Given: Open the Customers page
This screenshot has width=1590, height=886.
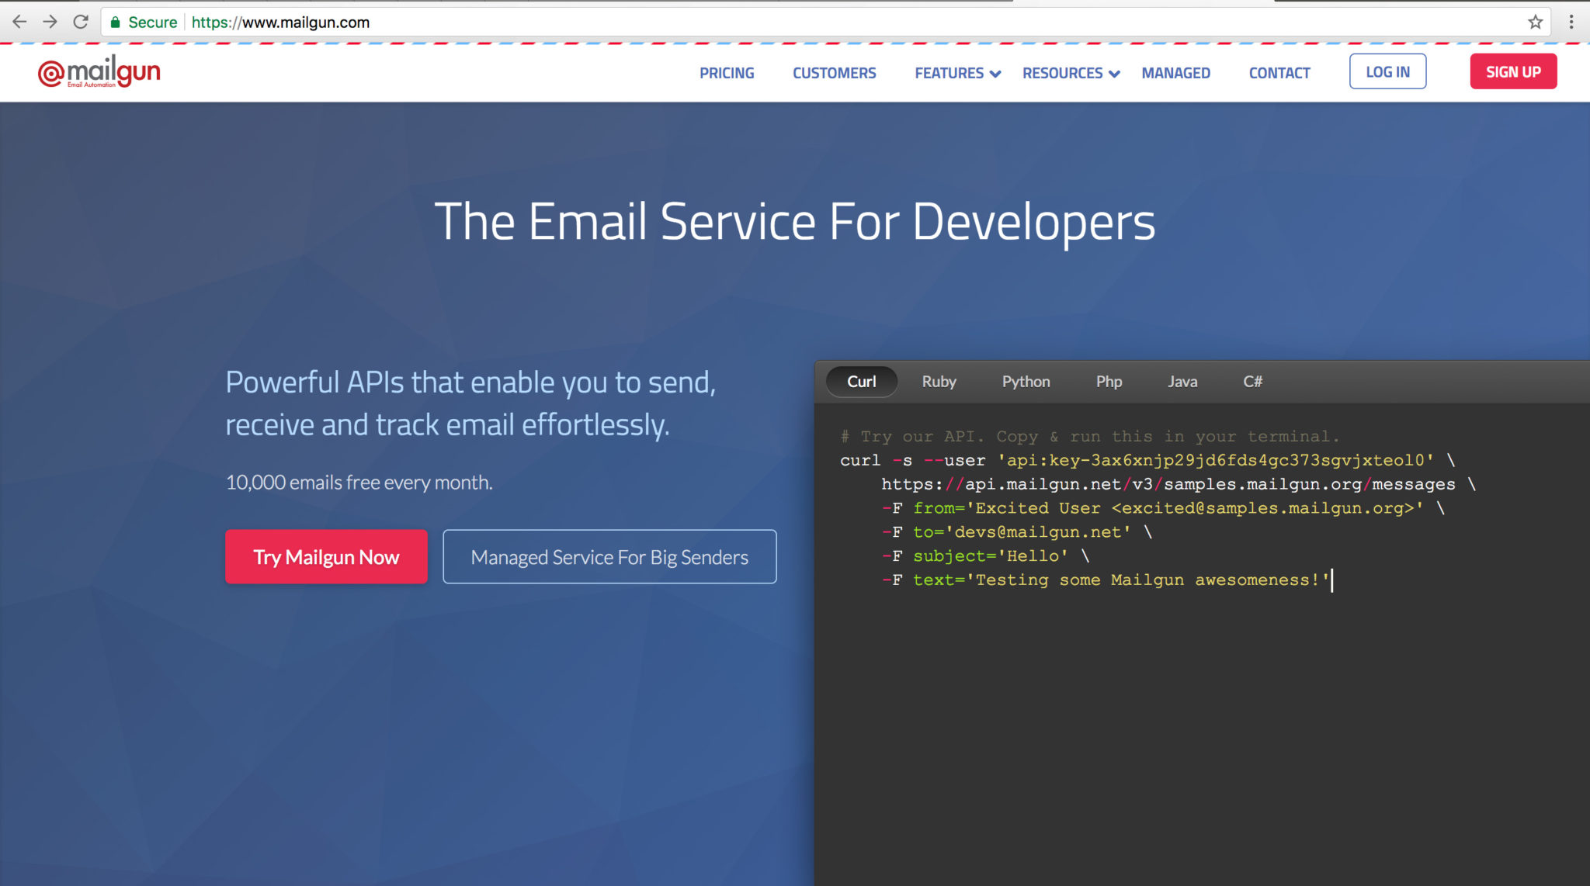Looking at the screenshot, I should click(834, 73).
